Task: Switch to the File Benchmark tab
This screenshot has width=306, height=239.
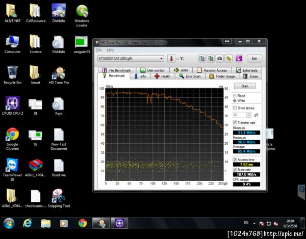Action: [116, 70]
